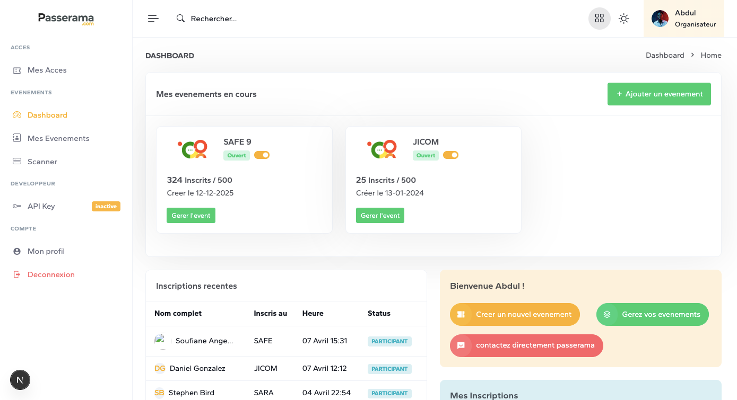Open the apps grid icon in header

[600, 19]
